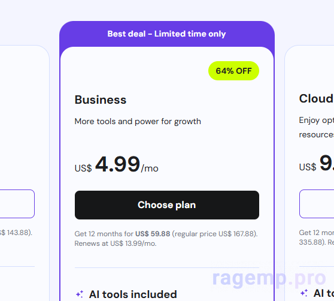Click the sparkle icon in the Cloud plan card
This screenshot has height=301, width=334.
point(304,293)
